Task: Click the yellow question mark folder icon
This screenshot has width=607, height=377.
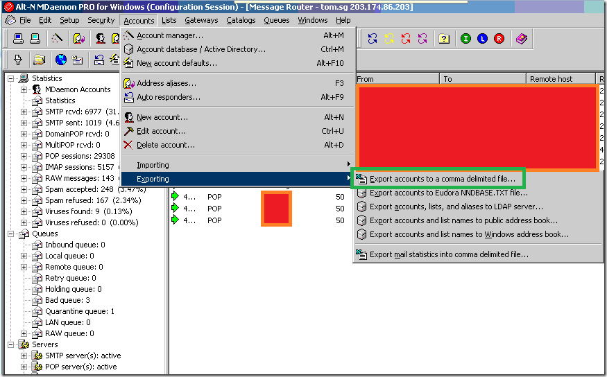Action: click(x=444, y=38)
